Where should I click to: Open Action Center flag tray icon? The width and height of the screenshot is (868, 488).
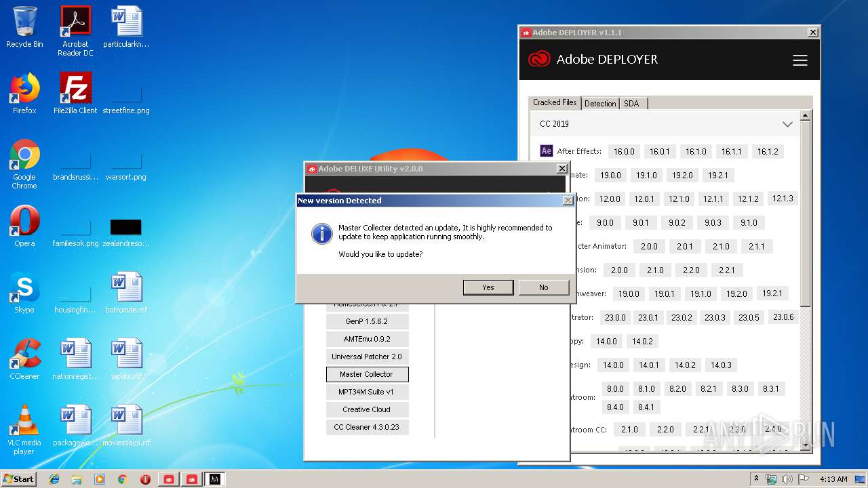point(804,479)
